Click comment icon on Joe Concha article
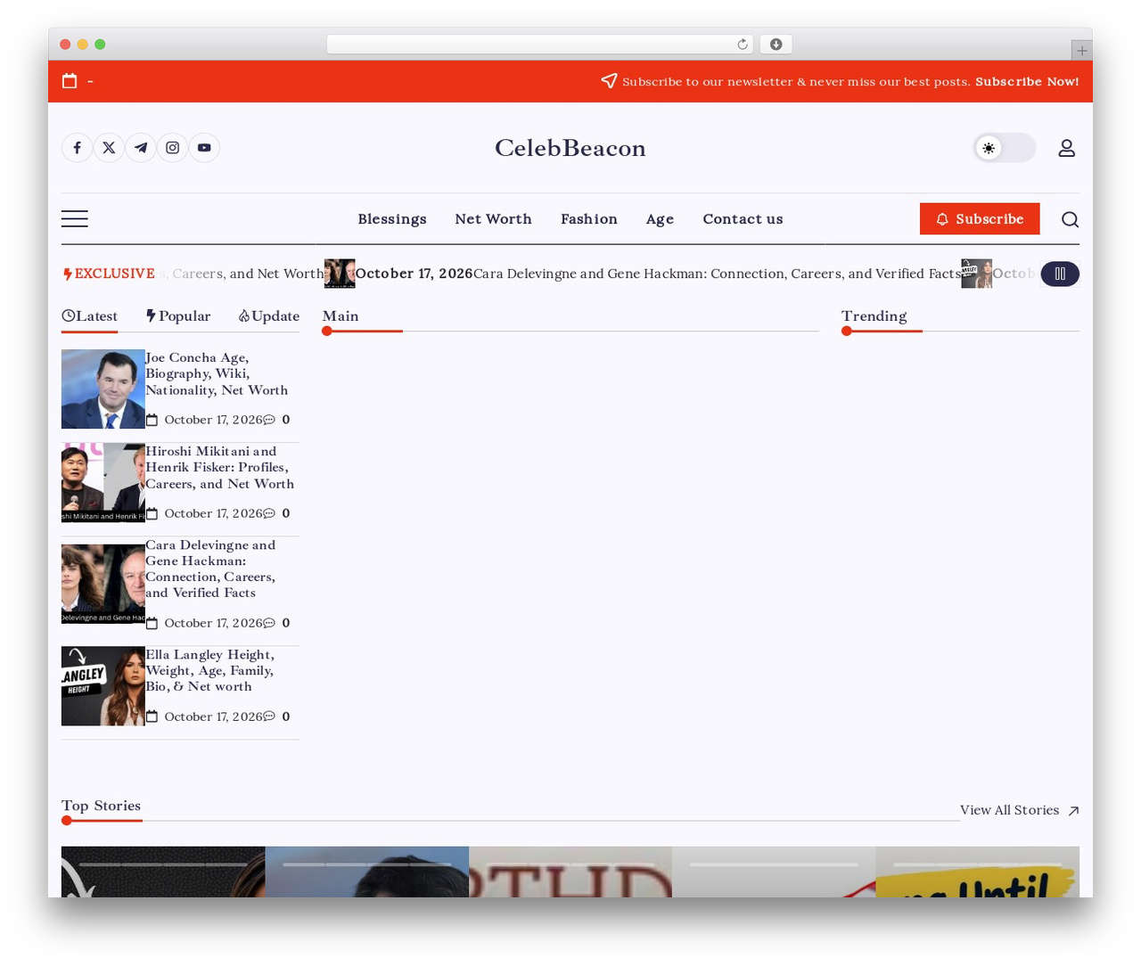The height and width of the screenshot is (966, 1141). 269,420
